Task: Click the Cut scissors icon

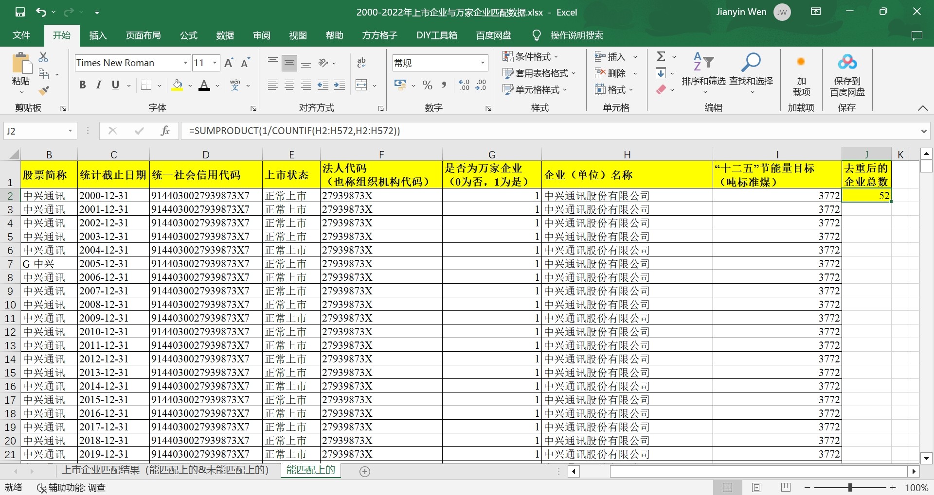Action: coord(43,57)
